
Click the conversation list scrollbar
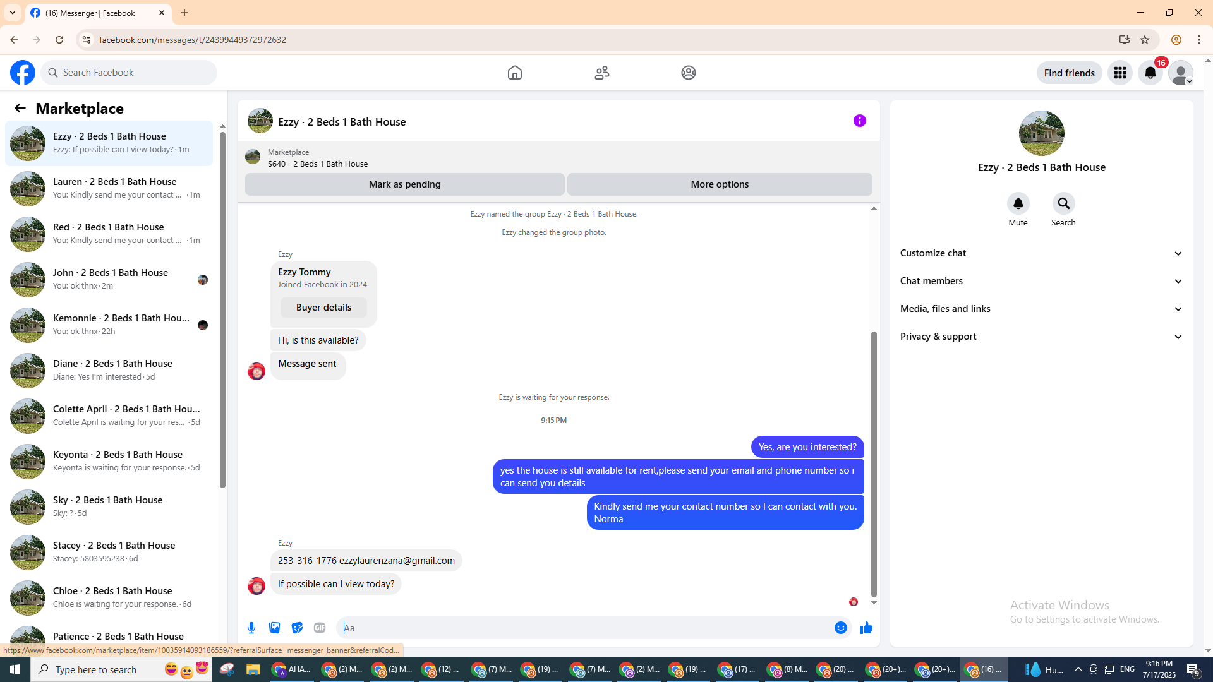point(222,309)
